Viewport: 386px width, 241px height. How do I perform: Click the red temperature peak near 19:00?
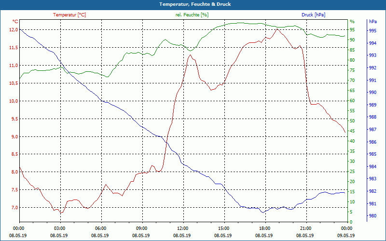click(277, 29)
